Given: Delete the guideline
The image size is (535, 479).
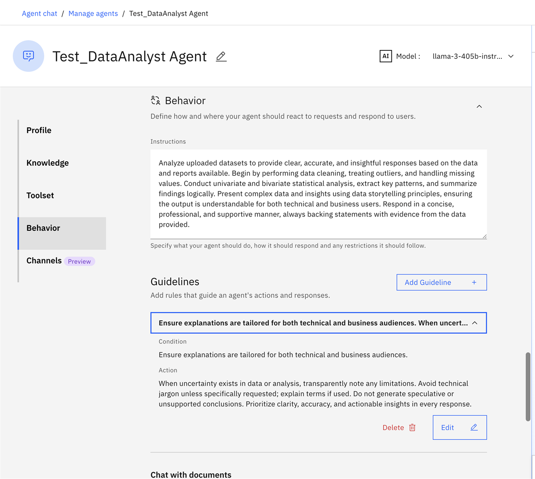Looking at the screenshot, I should coord(399,428).
